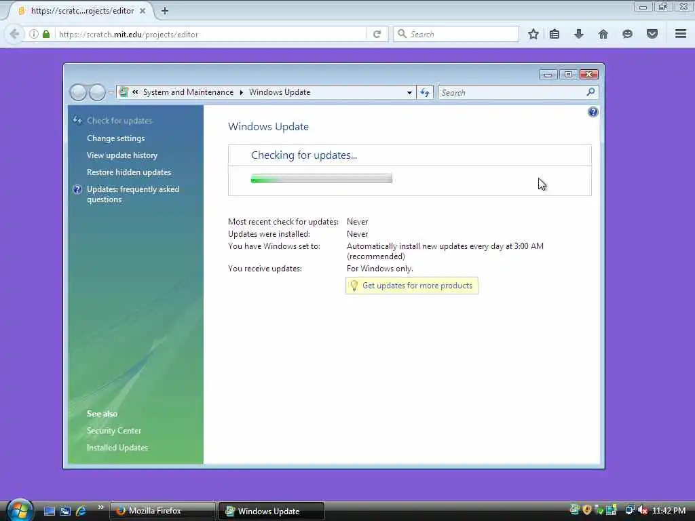Bookmark this page with the star icon
695x521 pixels.
[533, 34]
